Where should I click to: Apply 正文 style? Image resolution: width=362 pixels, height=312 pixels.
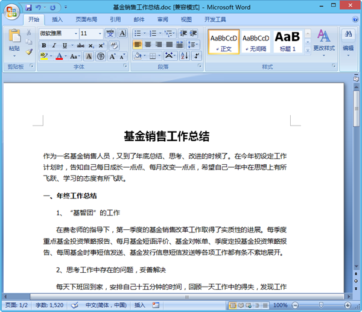224,42
